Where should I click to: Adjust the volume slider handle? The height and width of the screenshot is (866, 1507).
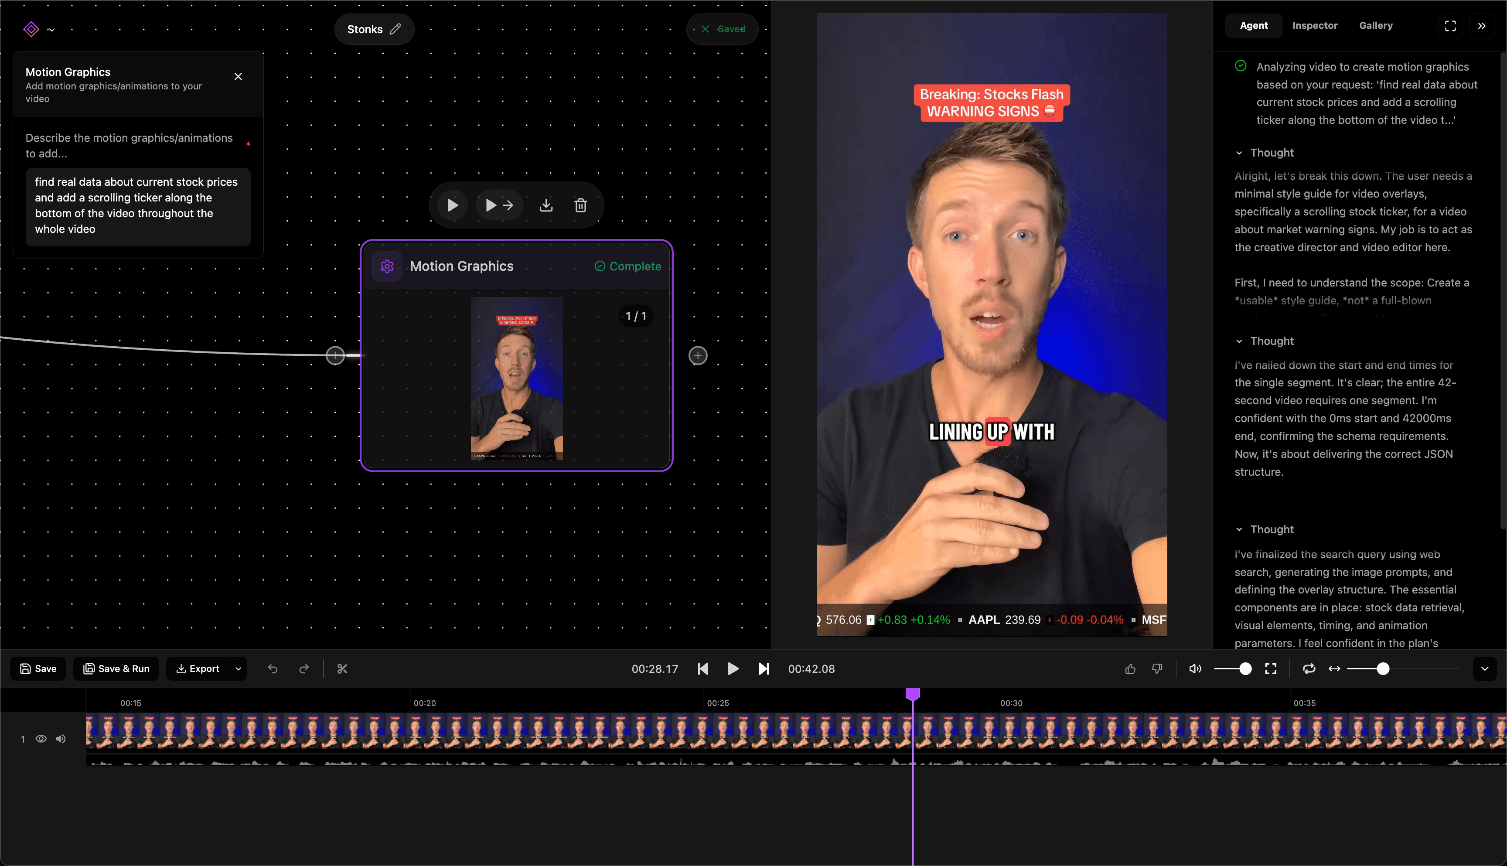(1245, 668)
